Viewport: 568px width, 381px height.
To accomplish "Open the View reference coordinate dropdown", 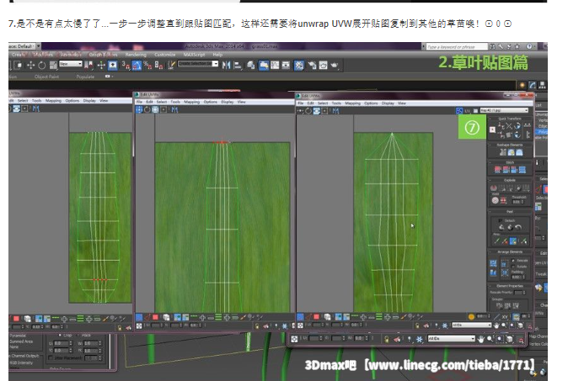I will point(71,64).
